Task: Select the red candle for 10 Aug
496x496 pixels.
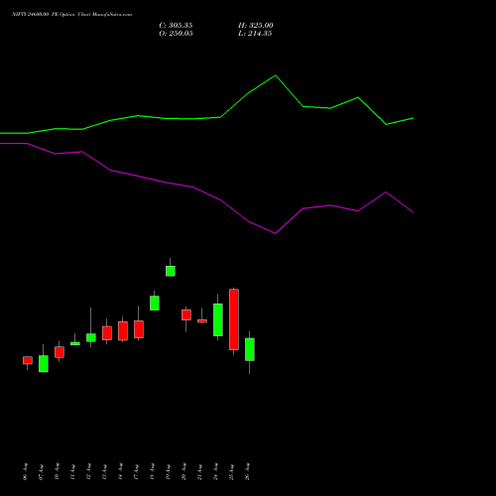Action: (x=60, y=352)
